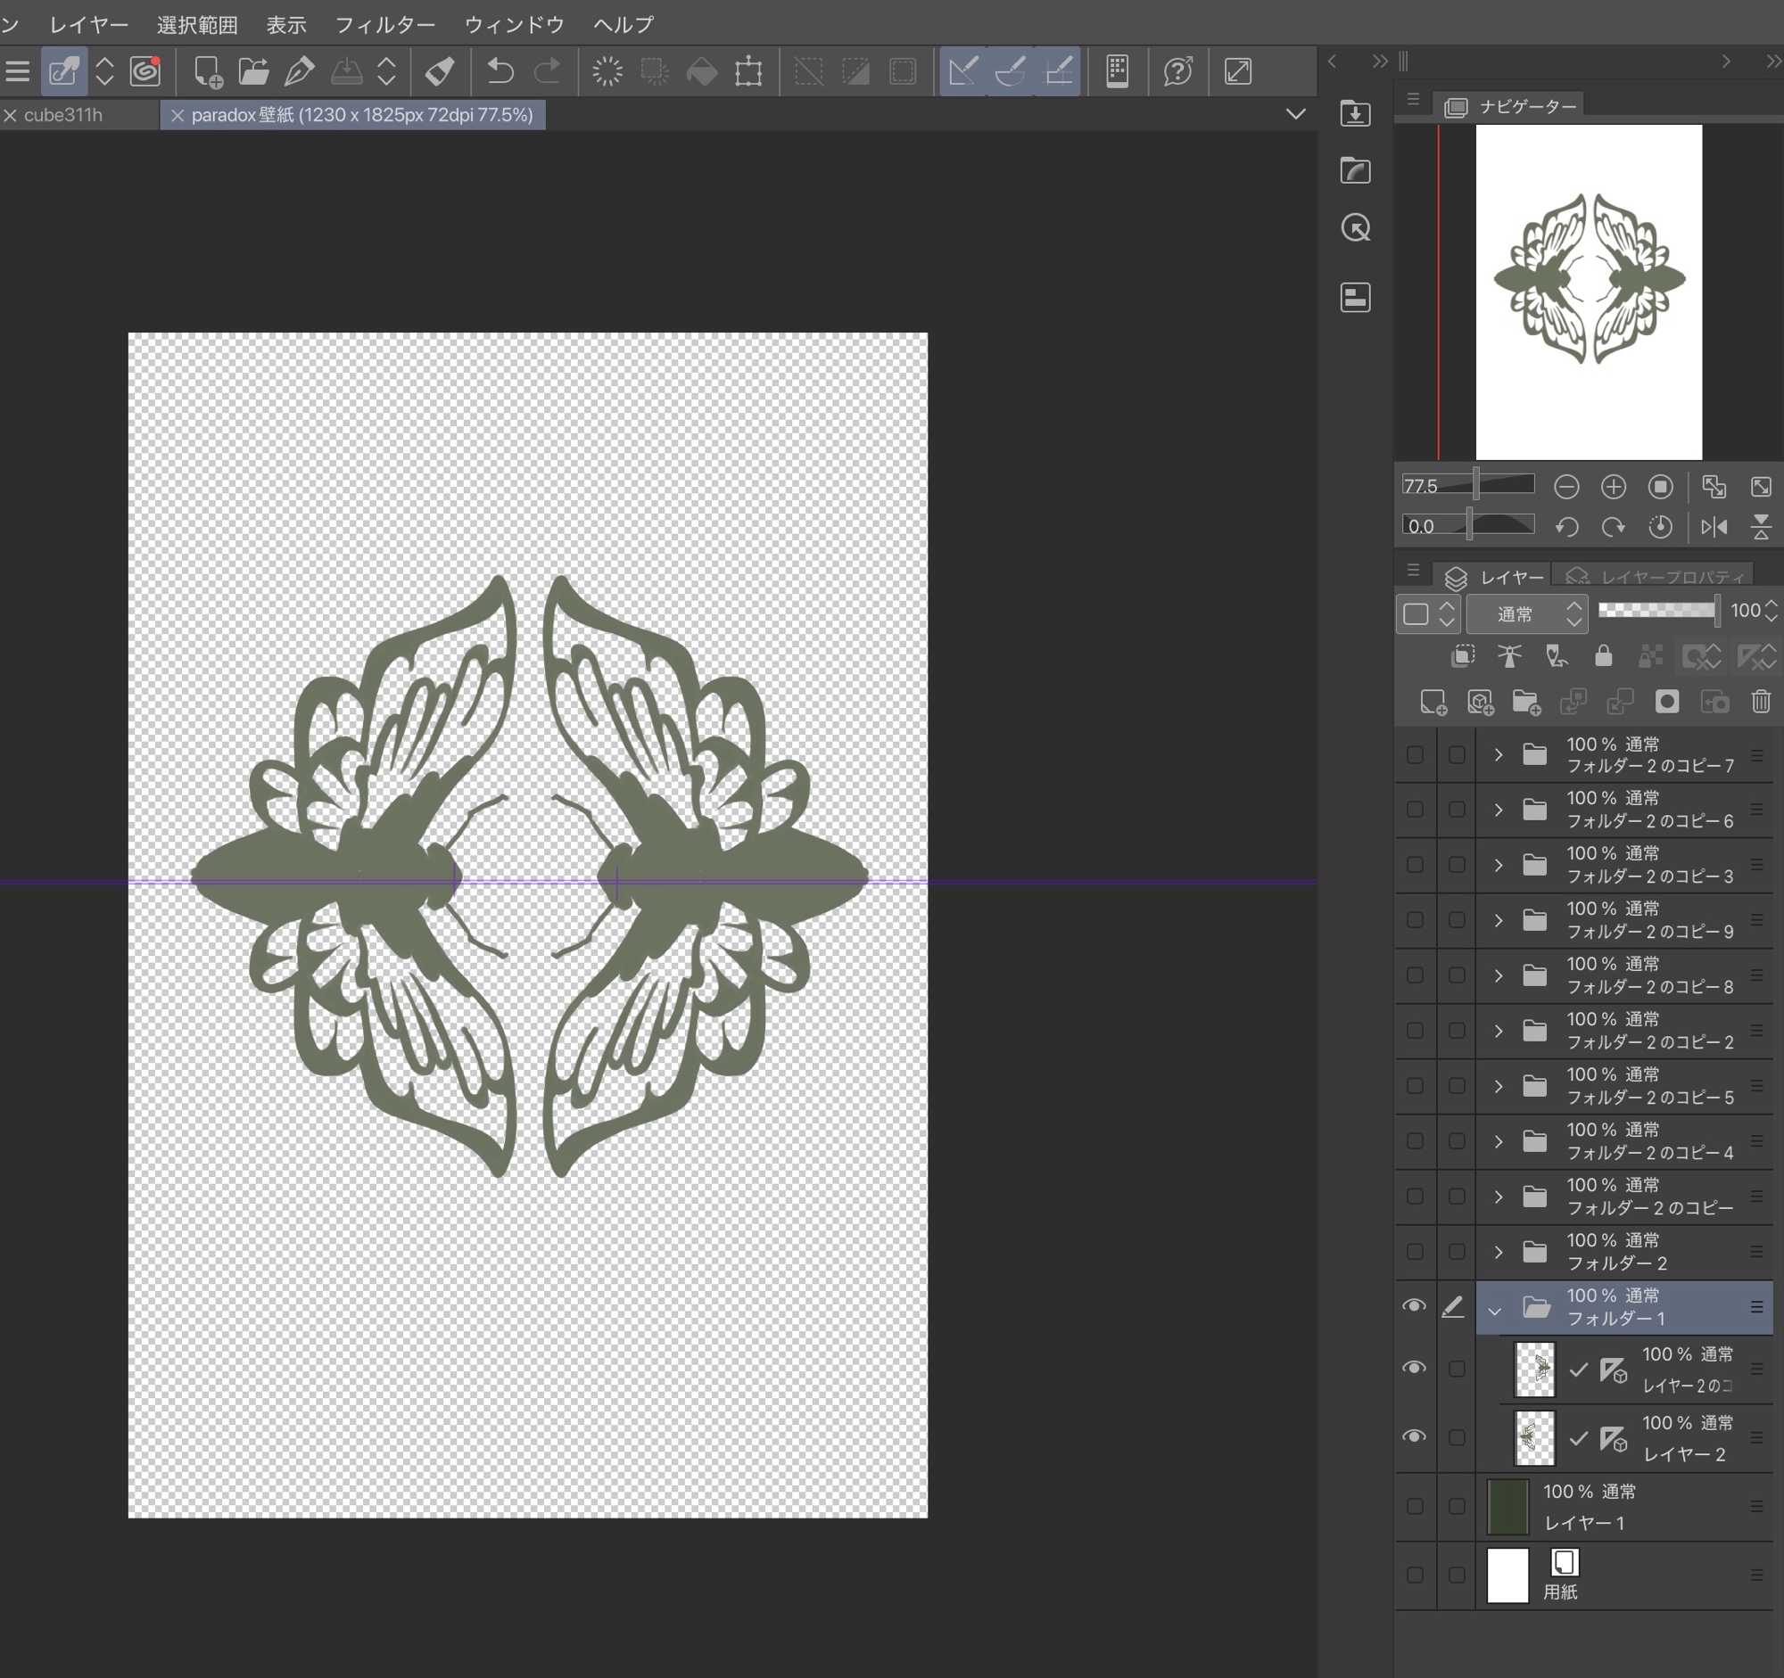Click the layer opacity slider
This screenshot has width=1784, height=1678.
(1656, 611)
